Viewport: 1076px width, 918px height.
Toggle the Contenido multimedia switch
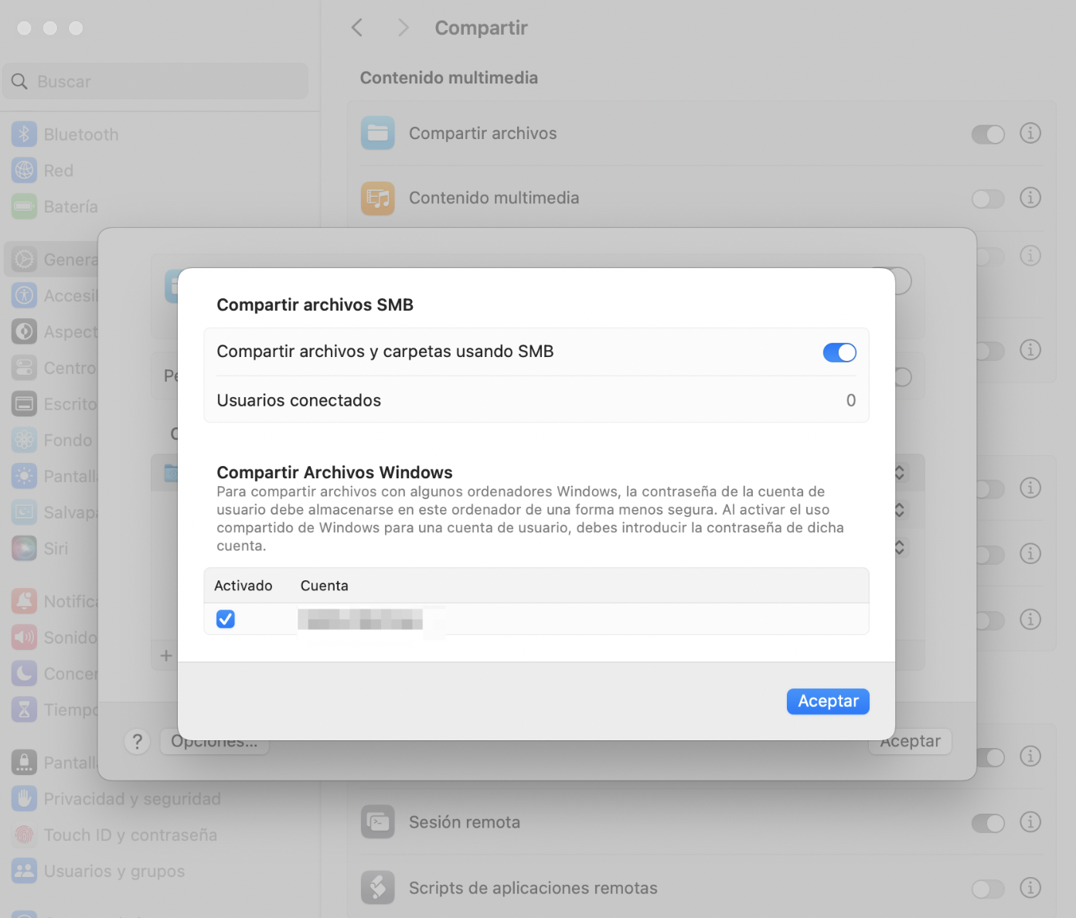coord(988,199)
